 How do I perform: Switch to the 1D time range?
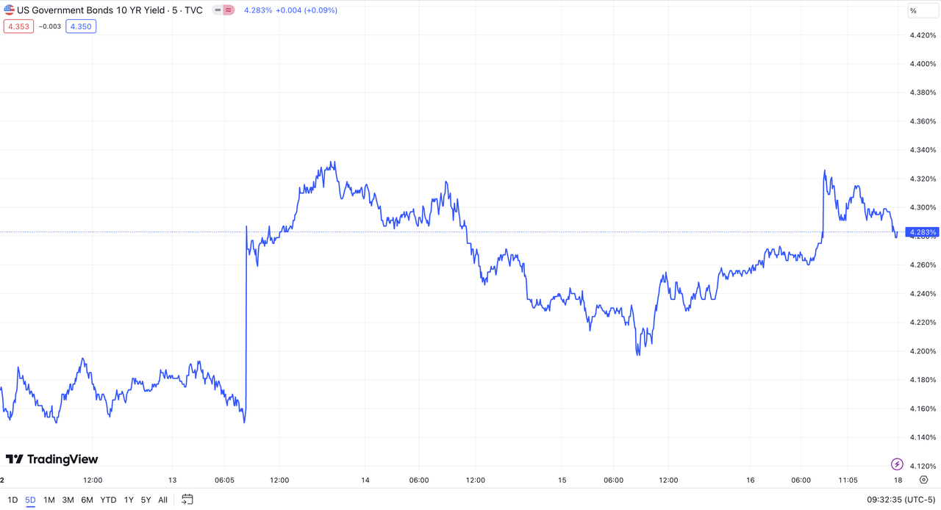tap(12, 500)
